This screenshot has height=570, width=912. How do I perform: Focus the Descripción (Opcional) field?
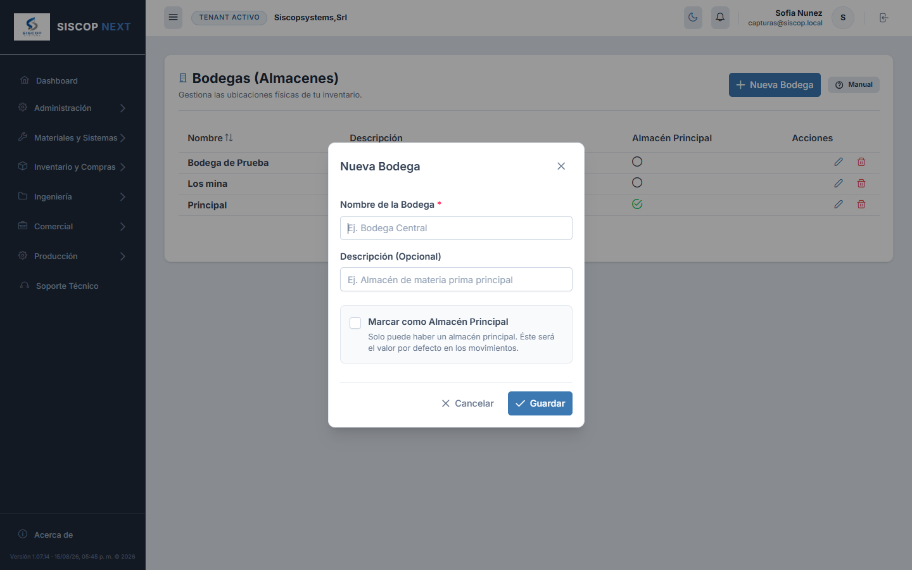(456, 279)
